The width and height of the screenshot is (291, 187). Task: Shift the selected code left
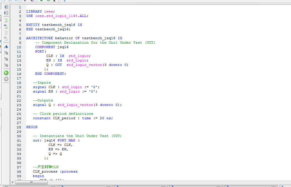(6, 7)
